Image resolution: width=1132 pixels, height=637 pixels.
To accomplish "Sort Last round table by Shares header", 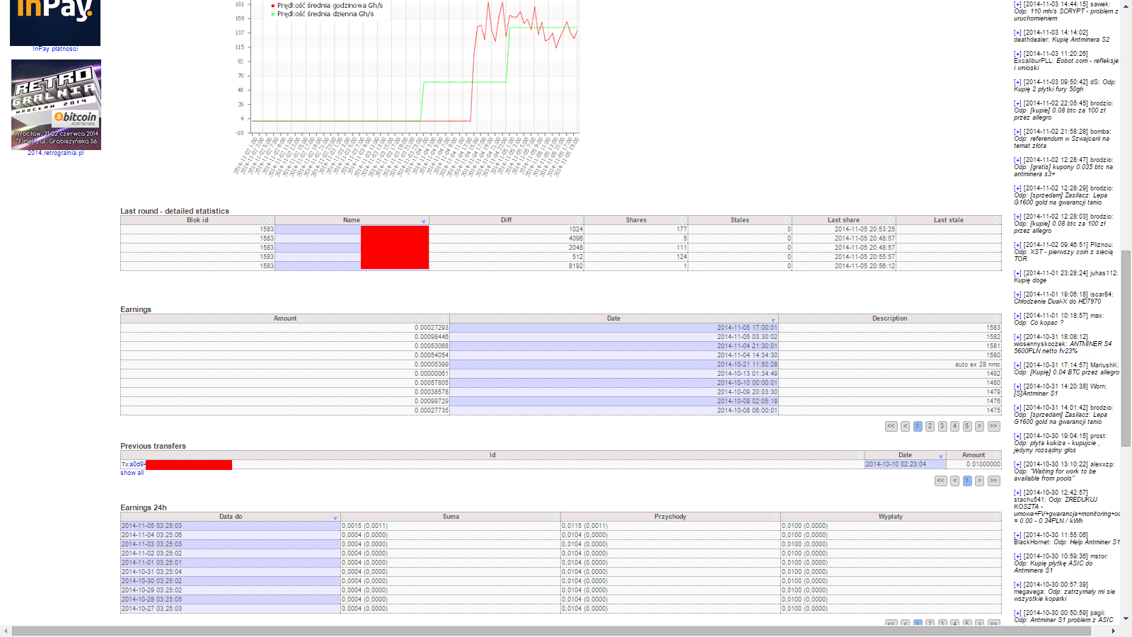I will (635, 220).
